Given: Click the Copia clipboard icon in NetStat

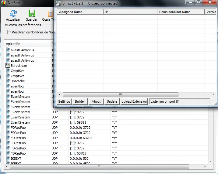Looking at the screenshot, I should pyautogui.click(x=51, y=13).
